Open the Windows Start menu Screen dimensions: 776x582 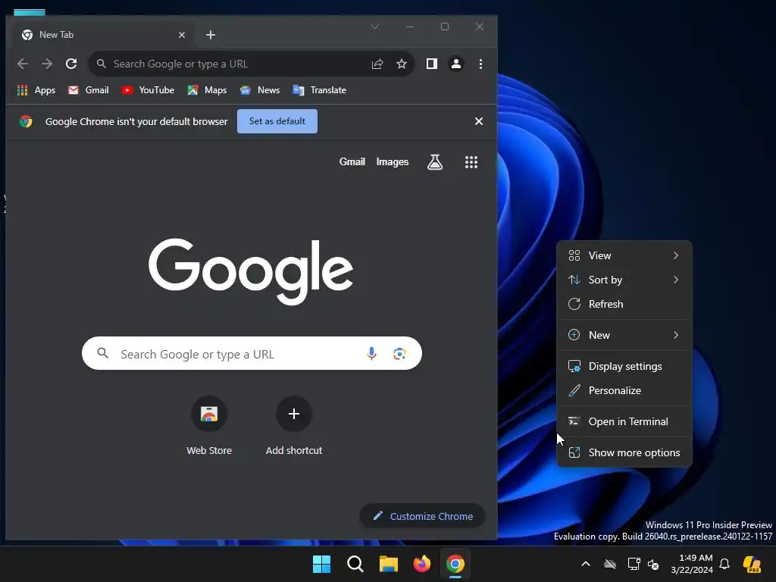321,564
